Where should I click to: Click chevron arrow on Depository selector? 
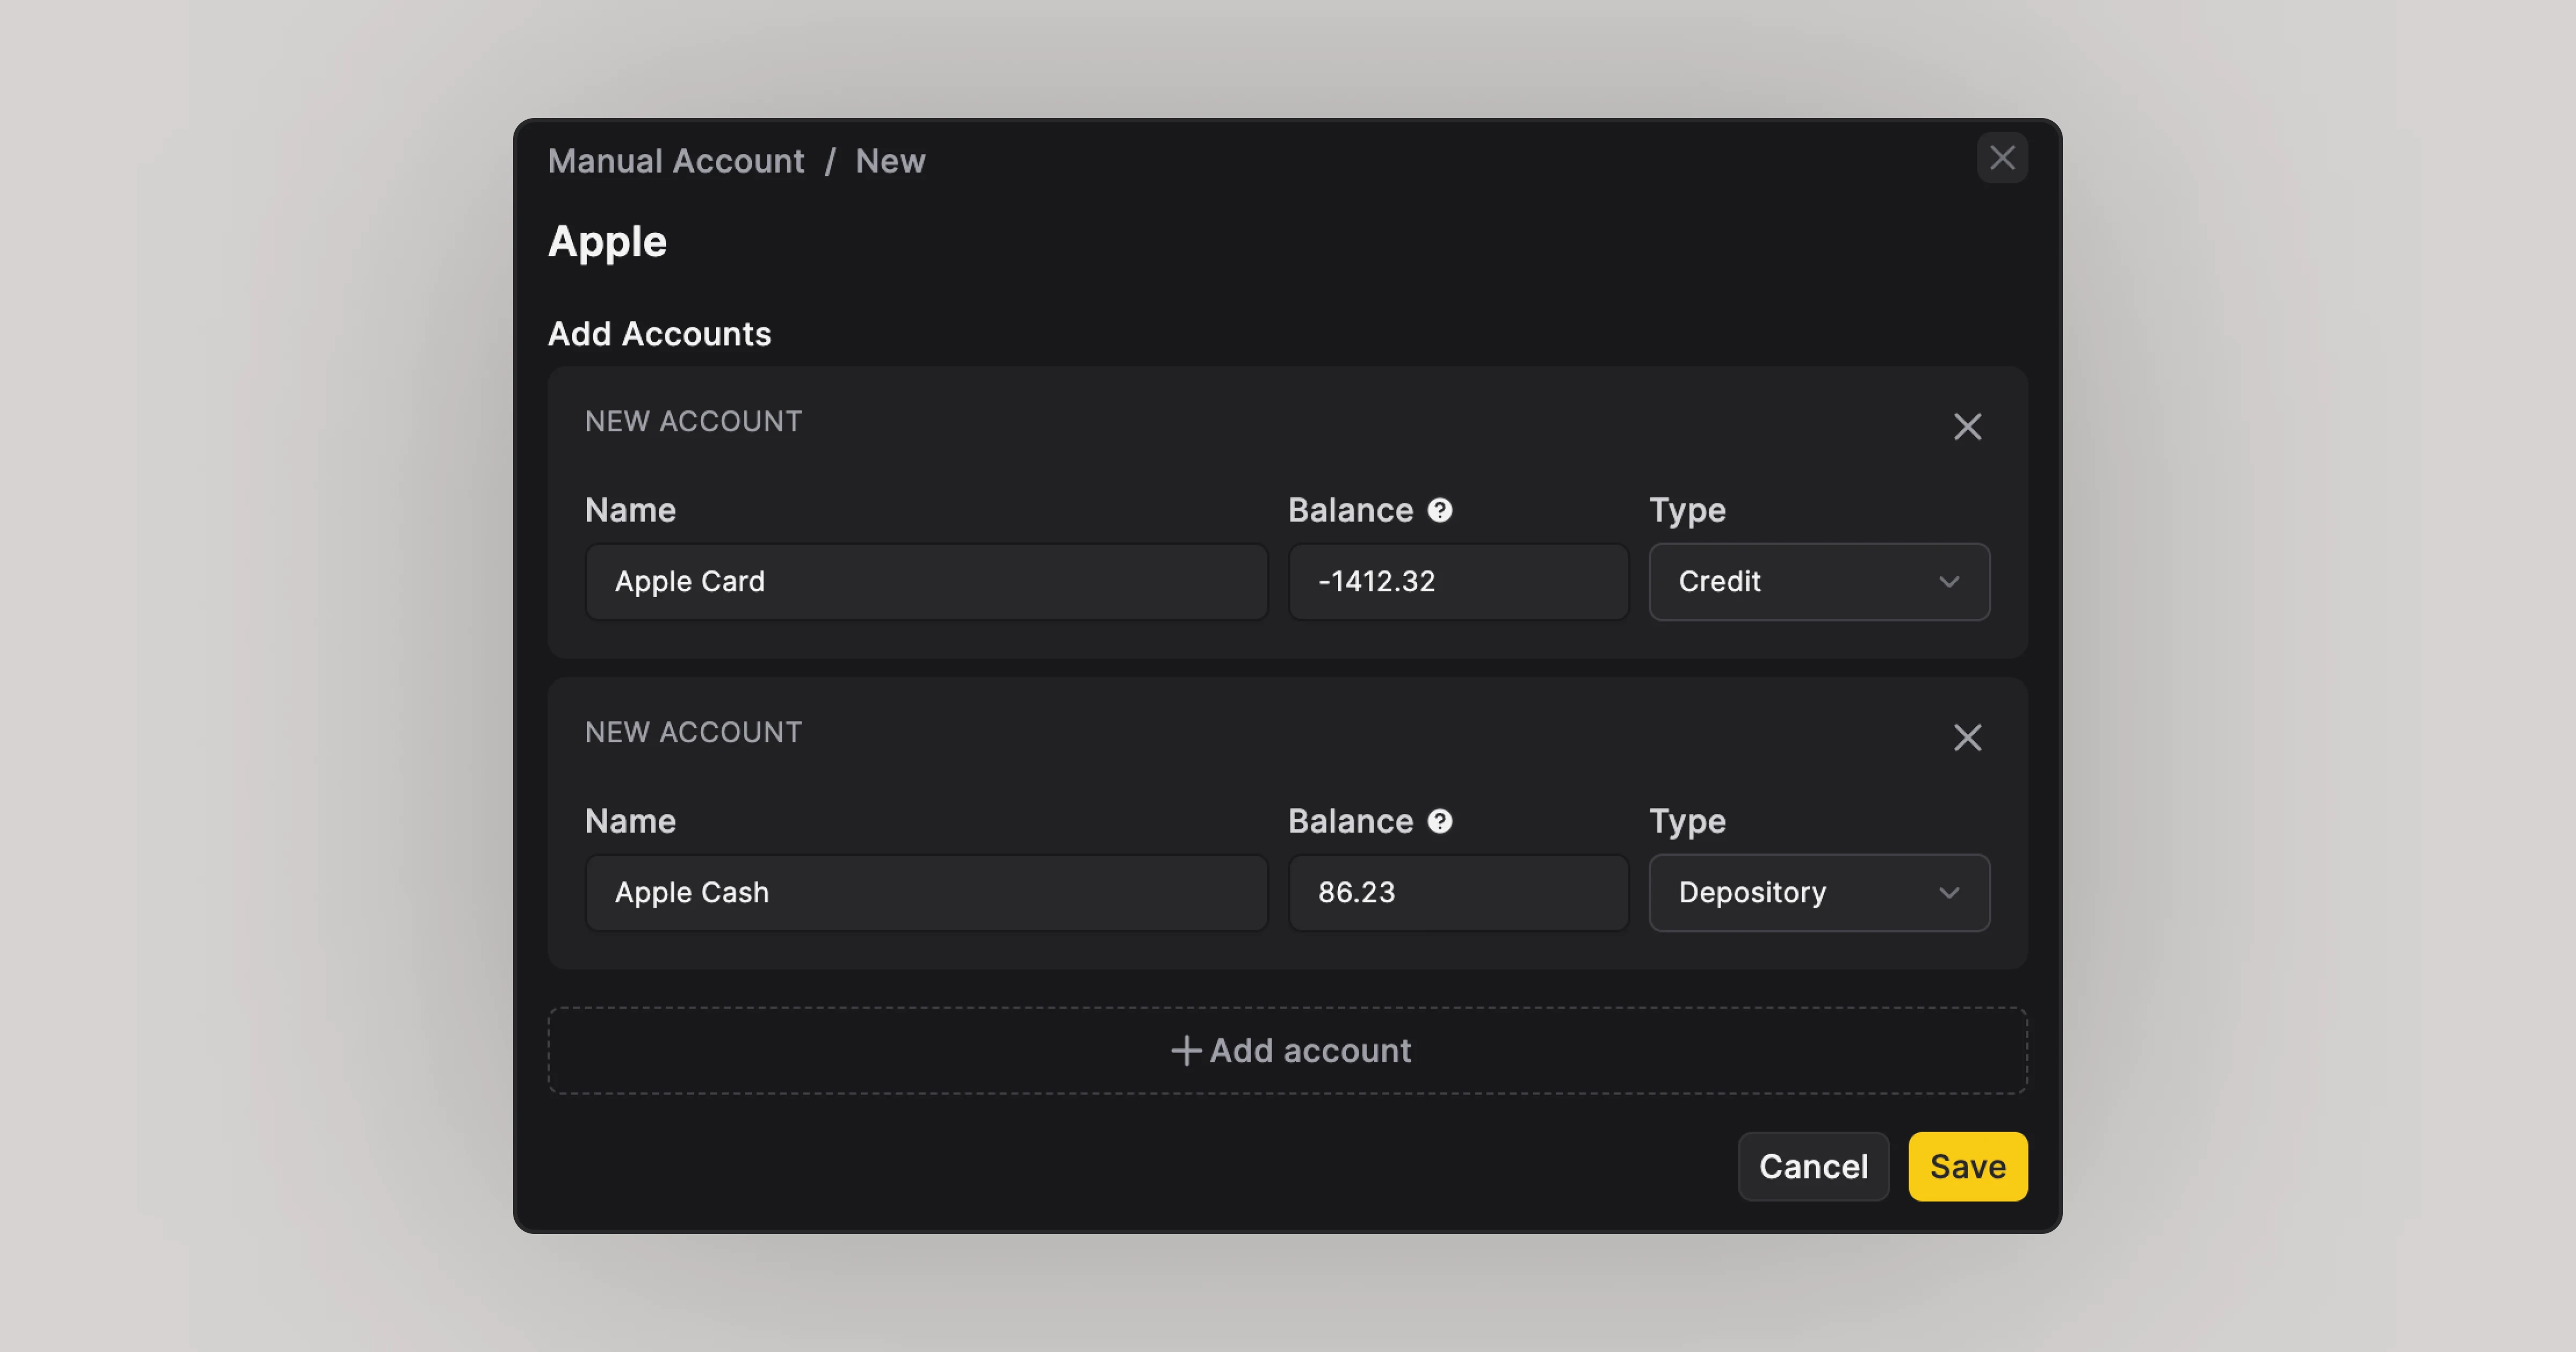click(1948, 893)
